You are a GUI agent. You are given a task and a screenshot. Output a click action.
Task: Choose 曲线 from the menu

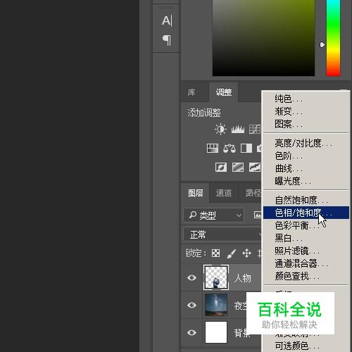click(x=306, y=168)
